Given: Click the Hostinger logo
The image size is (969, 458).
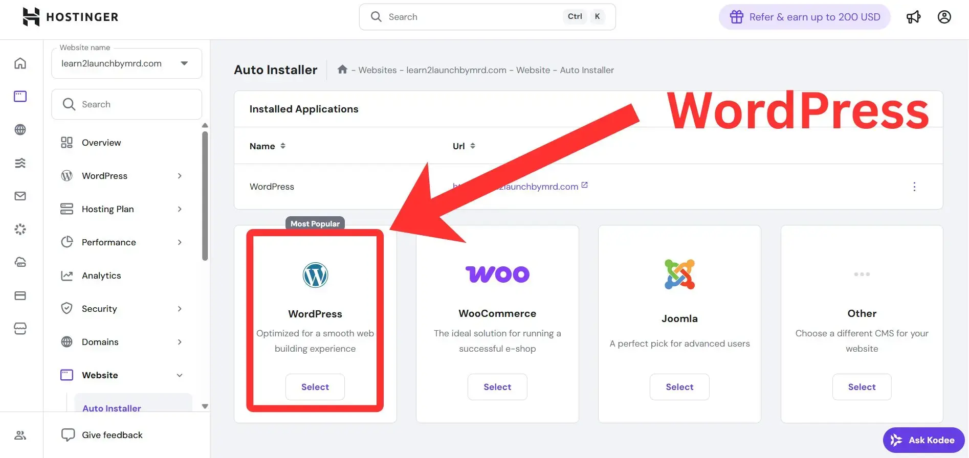Looking at the screenshot, I should pyautogui.click(x=70, y=17).
